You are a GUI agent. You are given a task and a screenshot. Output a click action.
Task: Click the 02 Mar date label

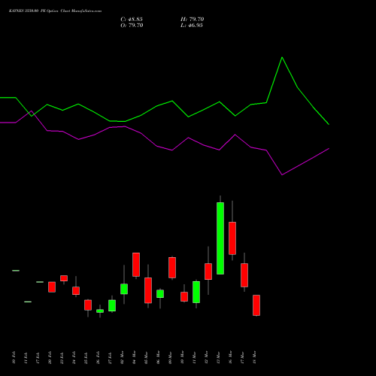click(122, 357)
